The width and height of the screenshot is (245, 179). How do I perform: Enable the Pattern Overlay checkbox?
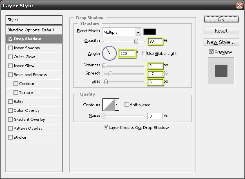click(10, 128)
